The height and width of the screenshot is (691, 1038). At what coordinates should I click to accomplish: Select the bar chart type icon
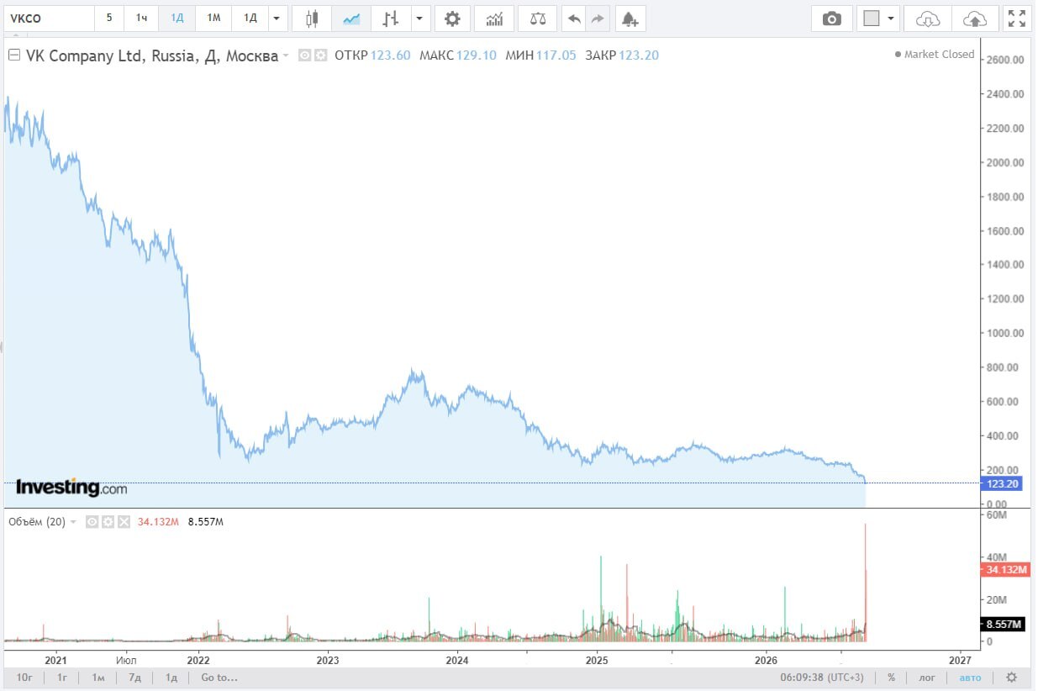(390, 18)
